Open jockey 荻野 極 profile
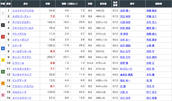The image size is (172, 101). point(124,63)
